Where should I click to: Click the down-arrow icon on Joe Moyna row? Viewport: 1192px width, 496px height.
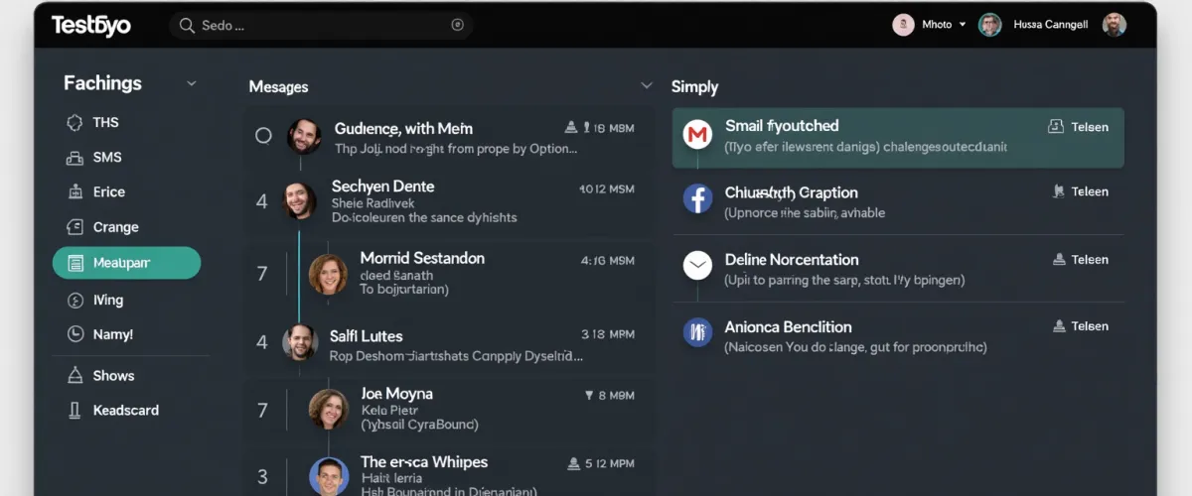[589, 395]
